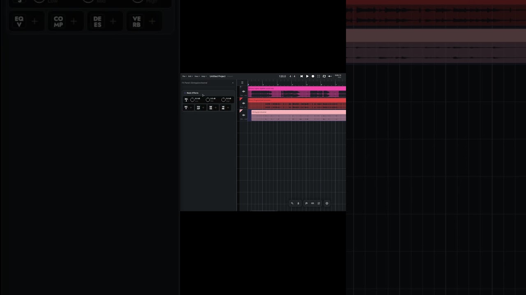
Task: Click the 4 / 4 time signature
Action: (x=292, y=76)
